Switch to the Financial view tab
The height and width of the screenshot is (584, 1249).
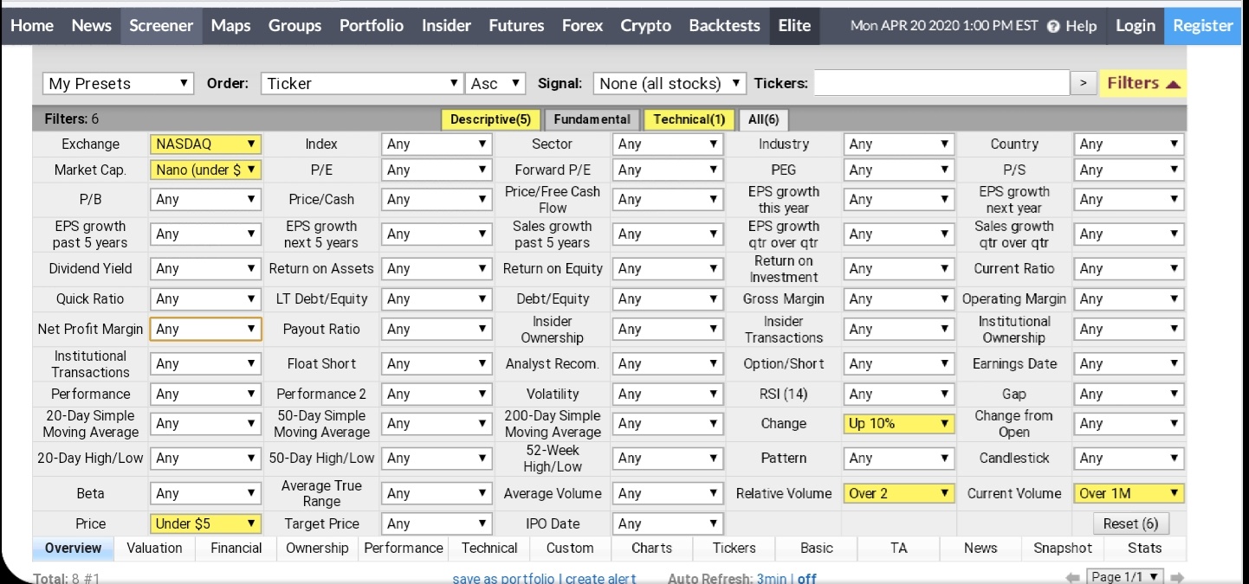pyautogui.click(x=236, y=548)
